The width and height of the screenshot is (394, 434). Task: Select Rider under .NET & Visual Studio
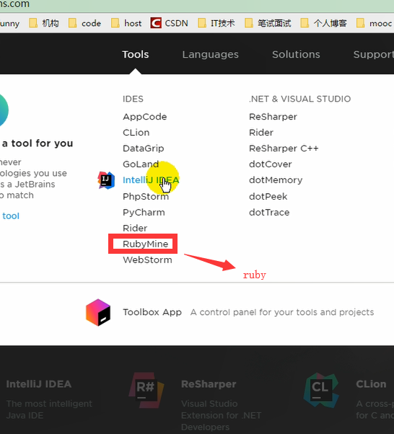pyautogui.click(x=261, y=133)
